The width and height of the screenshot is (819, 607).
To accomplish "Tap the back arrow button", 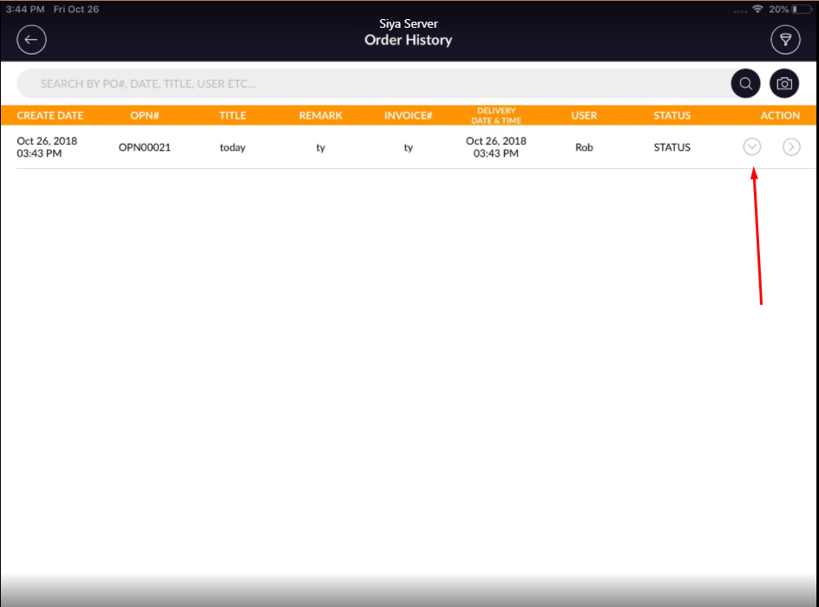I will pos(32,40).
